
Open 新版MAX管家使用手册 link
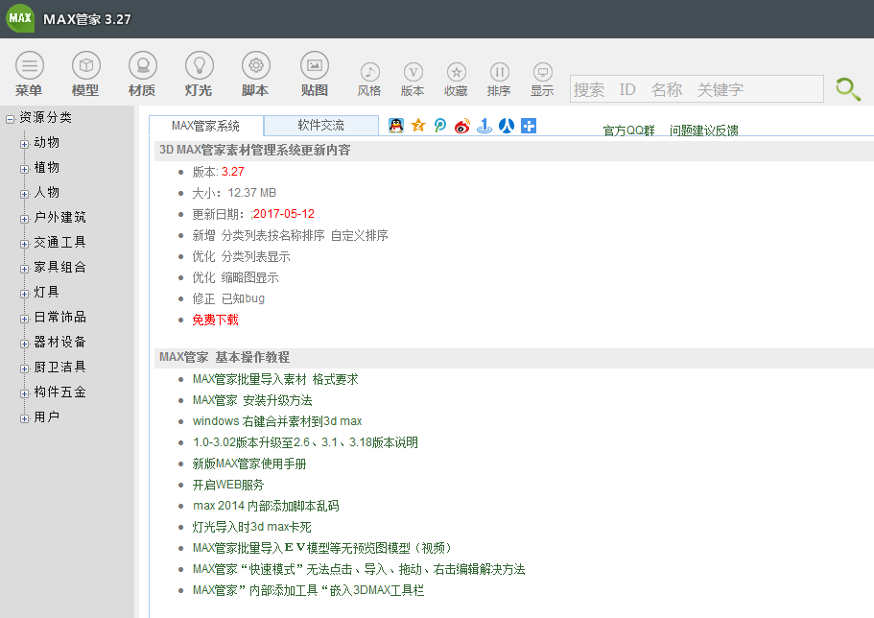249,463
